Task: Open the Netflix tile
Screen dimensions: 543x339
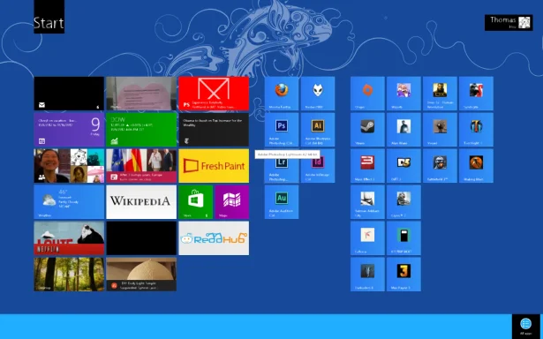Action: (x=69, y=238)
